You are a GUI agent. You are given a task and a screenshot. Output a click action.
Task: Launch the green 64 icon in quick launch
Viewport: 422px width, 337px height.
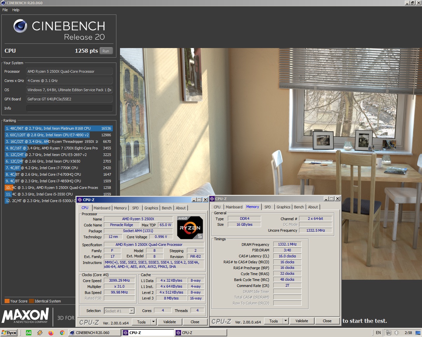click(29, 333)
